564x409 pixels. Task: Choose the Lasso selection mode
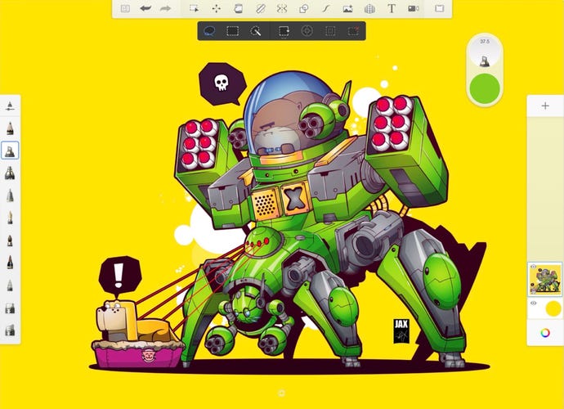[209, 31]
